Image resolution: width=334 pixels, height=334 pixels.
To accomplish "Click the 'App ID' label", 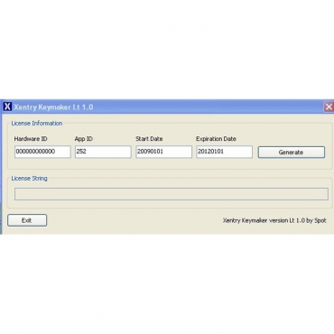I will tap(84, 139).
